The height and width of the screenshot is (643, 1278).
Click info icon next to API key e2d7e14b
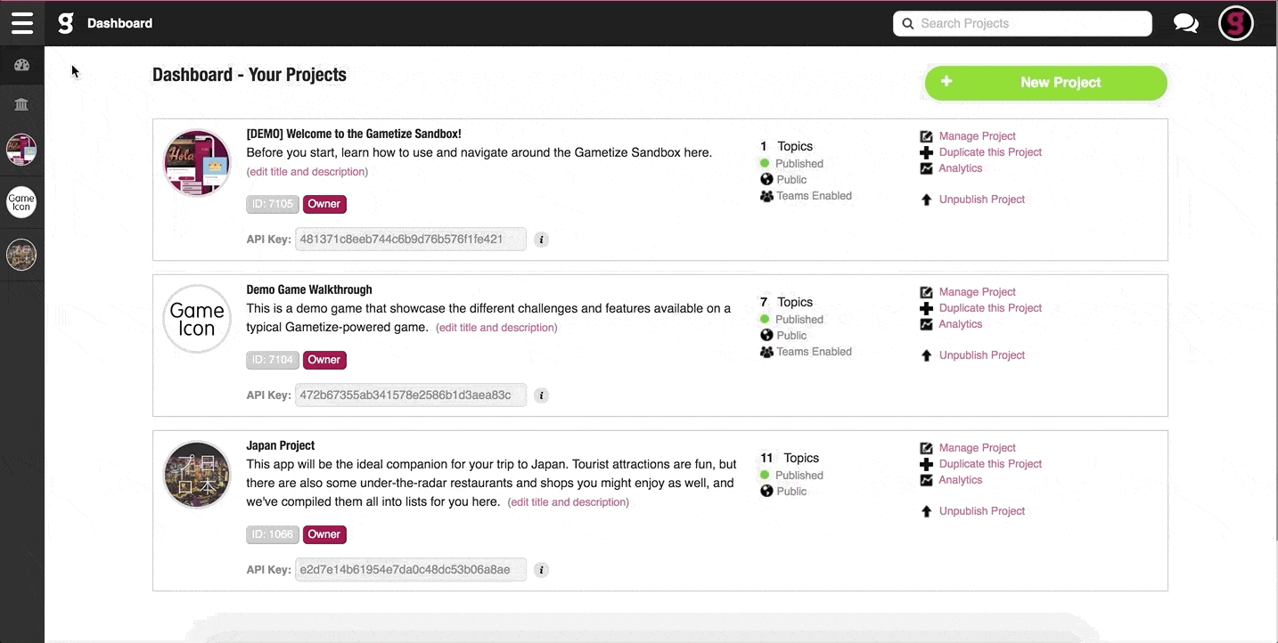pos(541,570)
